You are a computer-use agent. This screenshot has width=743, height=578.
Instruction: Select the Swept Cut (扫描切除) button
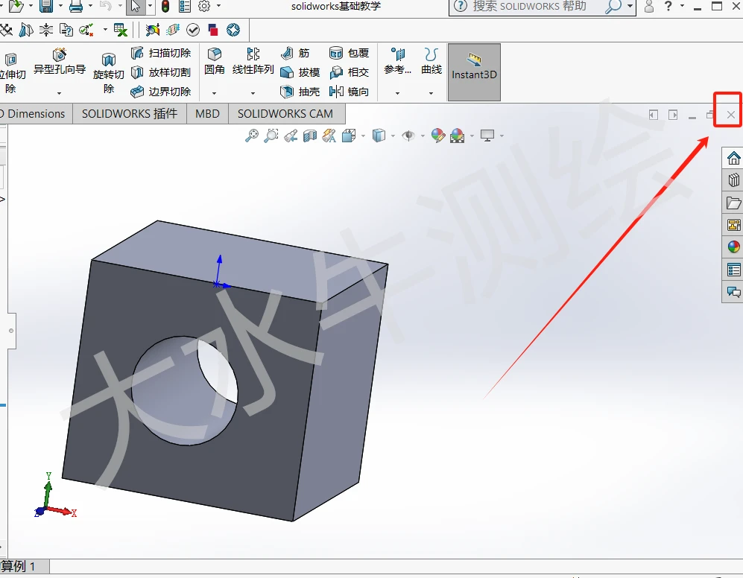pos(160,53)
